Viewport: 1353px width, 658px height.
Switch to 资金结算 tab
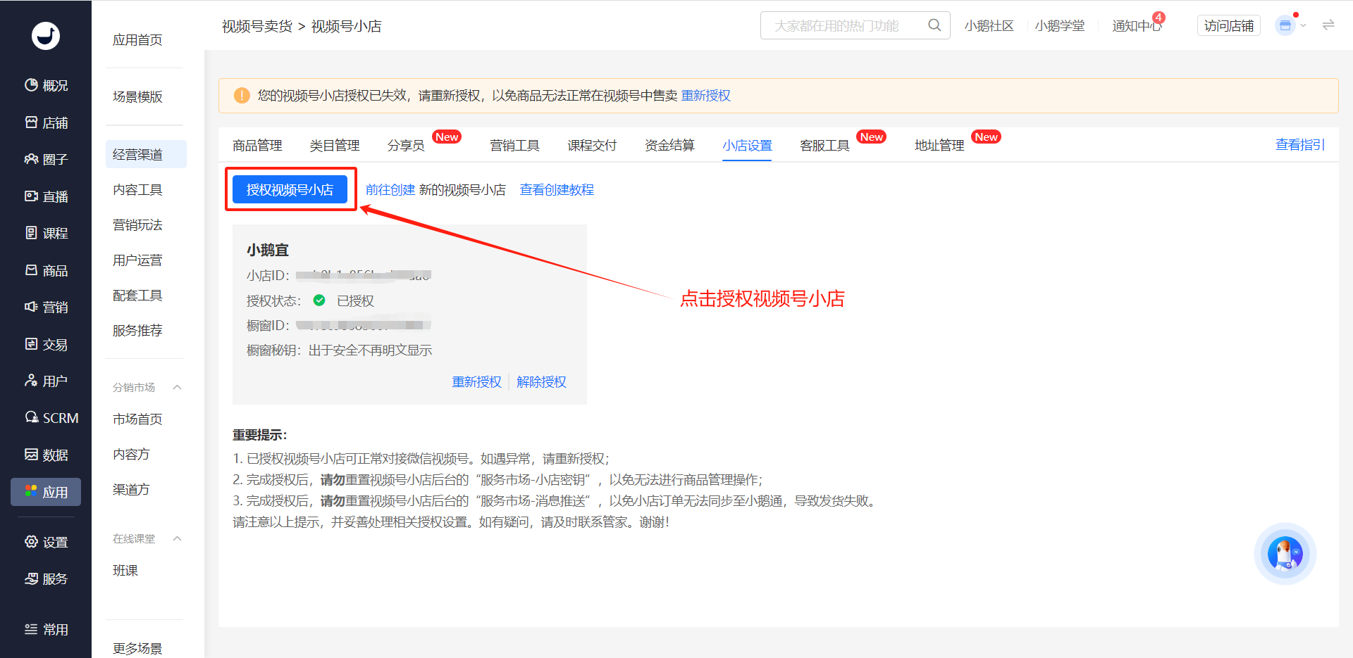tap(669, 145)
